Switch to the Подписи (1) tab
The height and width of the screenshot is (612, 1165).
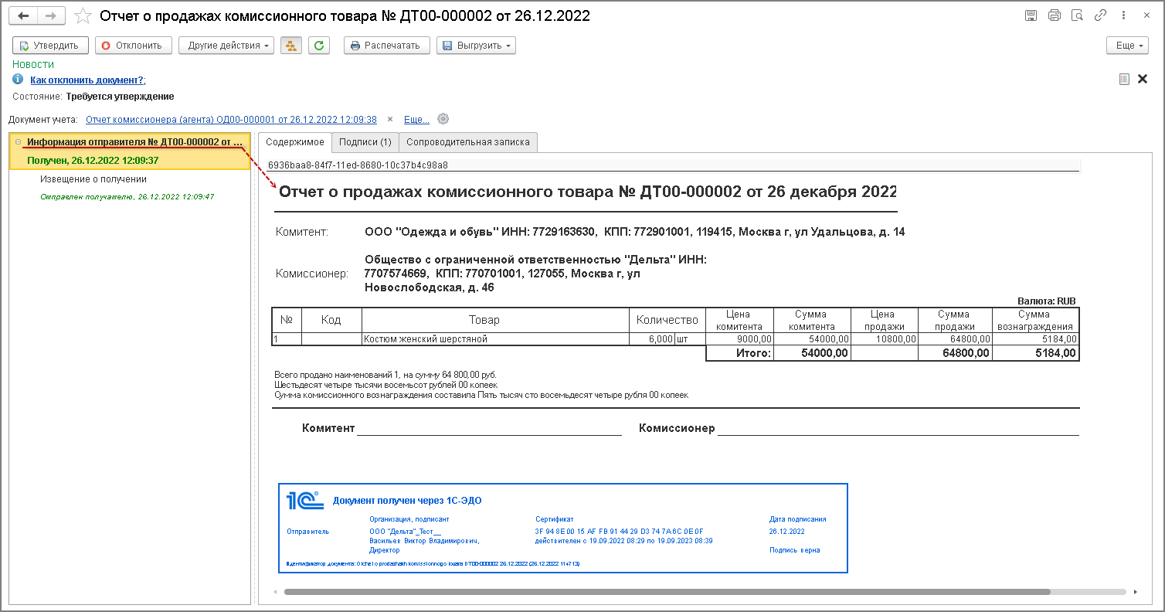[x=365, y=142]
